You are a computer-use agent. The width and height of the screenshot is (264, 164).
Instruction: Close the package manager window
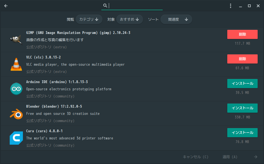coord(258,6)
